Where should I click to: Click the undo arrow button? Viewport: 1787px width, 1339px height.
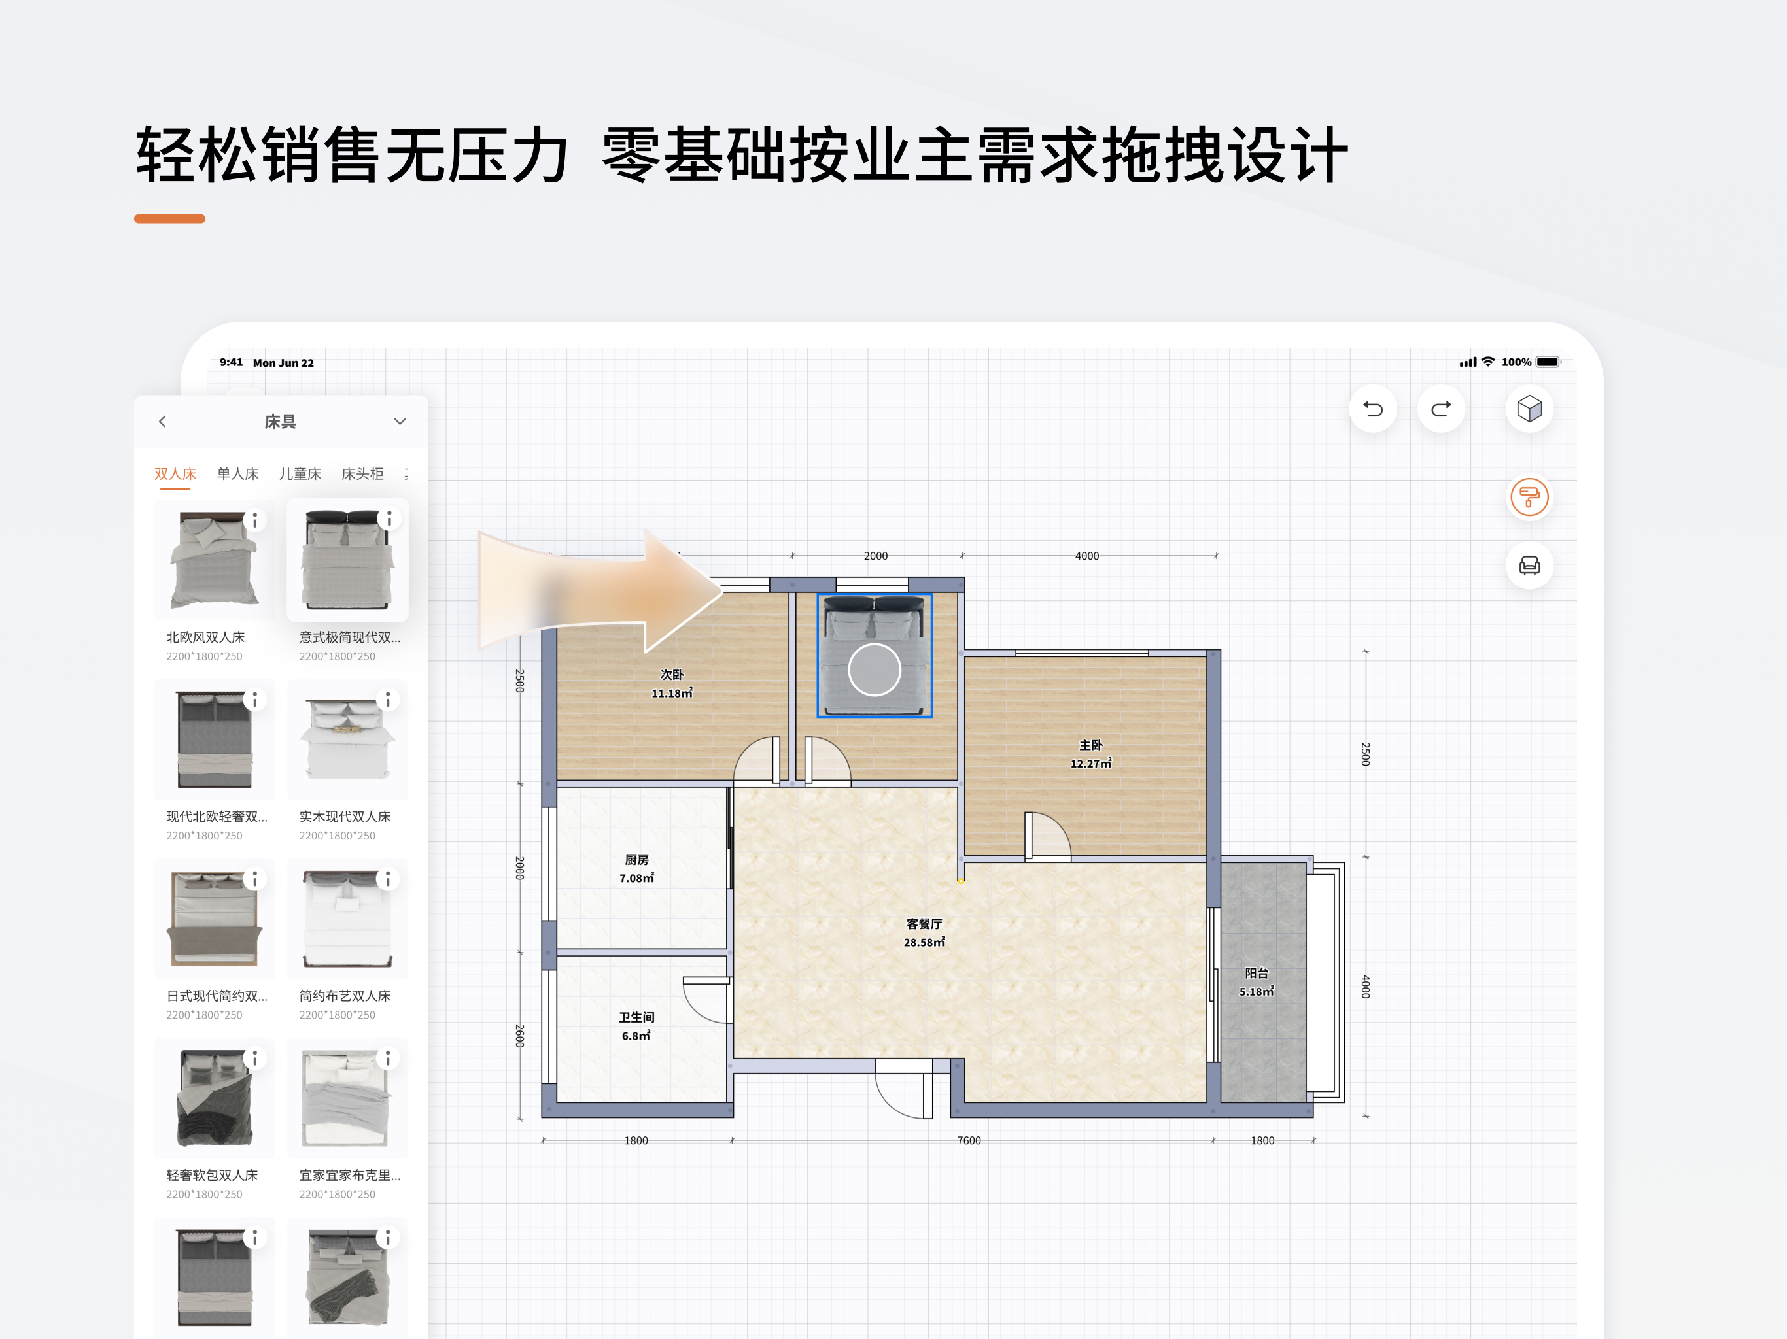[1372, 409]
